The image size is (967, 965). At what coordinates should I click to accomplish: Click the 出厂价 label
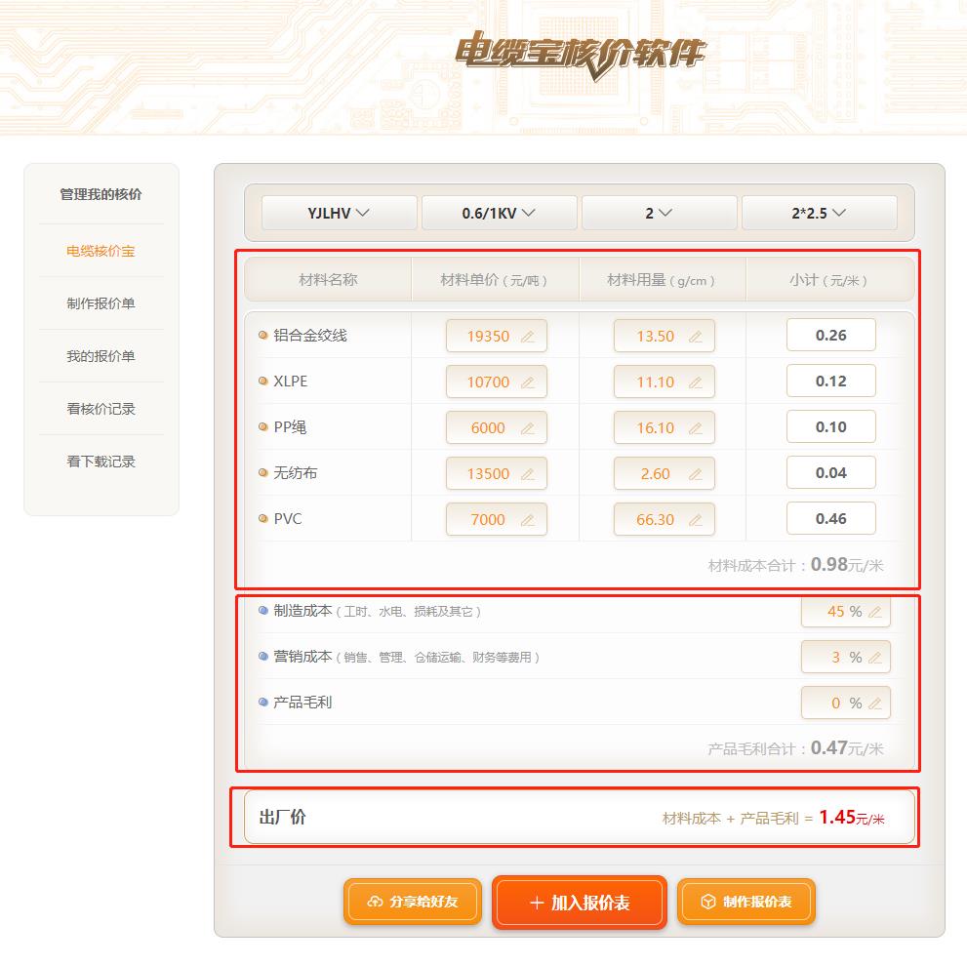(x=282, y=818)
